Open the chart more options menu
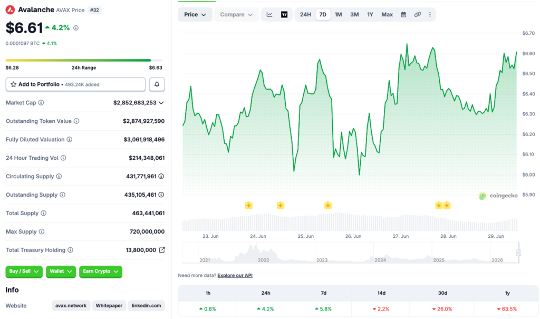Screen dimensions: 540x319 tap(430, 14)
